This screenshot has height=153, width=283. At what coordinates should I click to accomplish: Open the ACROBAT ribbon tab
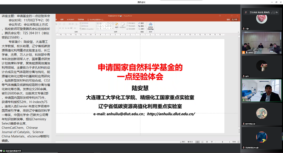(x=70, y=20)
